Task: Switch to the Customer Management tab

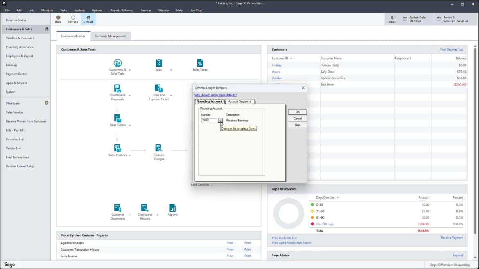Action: [110, 36]
